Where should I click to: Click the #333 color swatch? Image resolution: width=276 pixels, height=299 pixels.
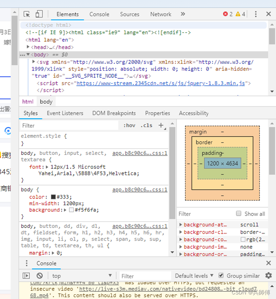pos(53,197)
